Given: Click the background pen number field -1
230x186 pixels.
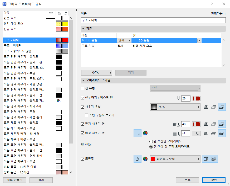Looking at the screenshot, I should (186, 133).
